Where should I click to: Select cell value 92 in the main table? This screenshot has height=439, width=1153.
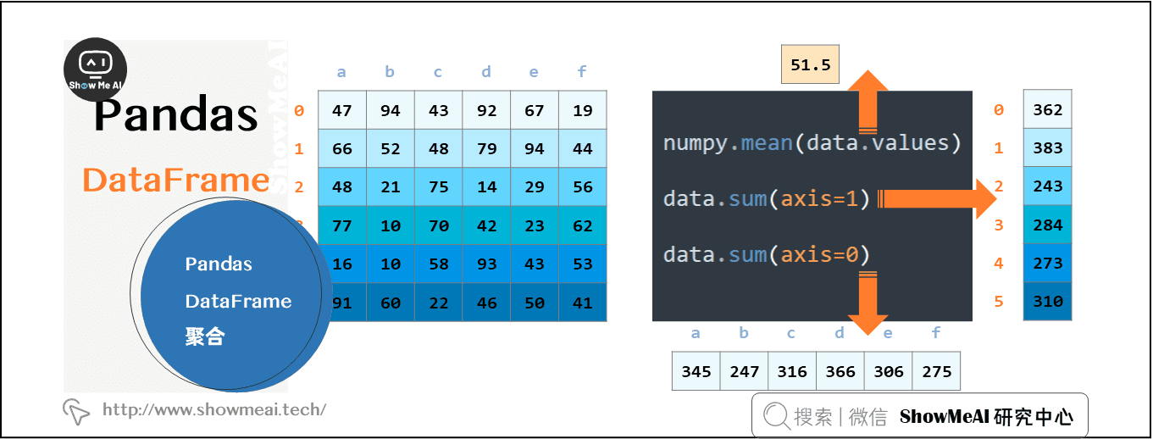coord(486,110)
